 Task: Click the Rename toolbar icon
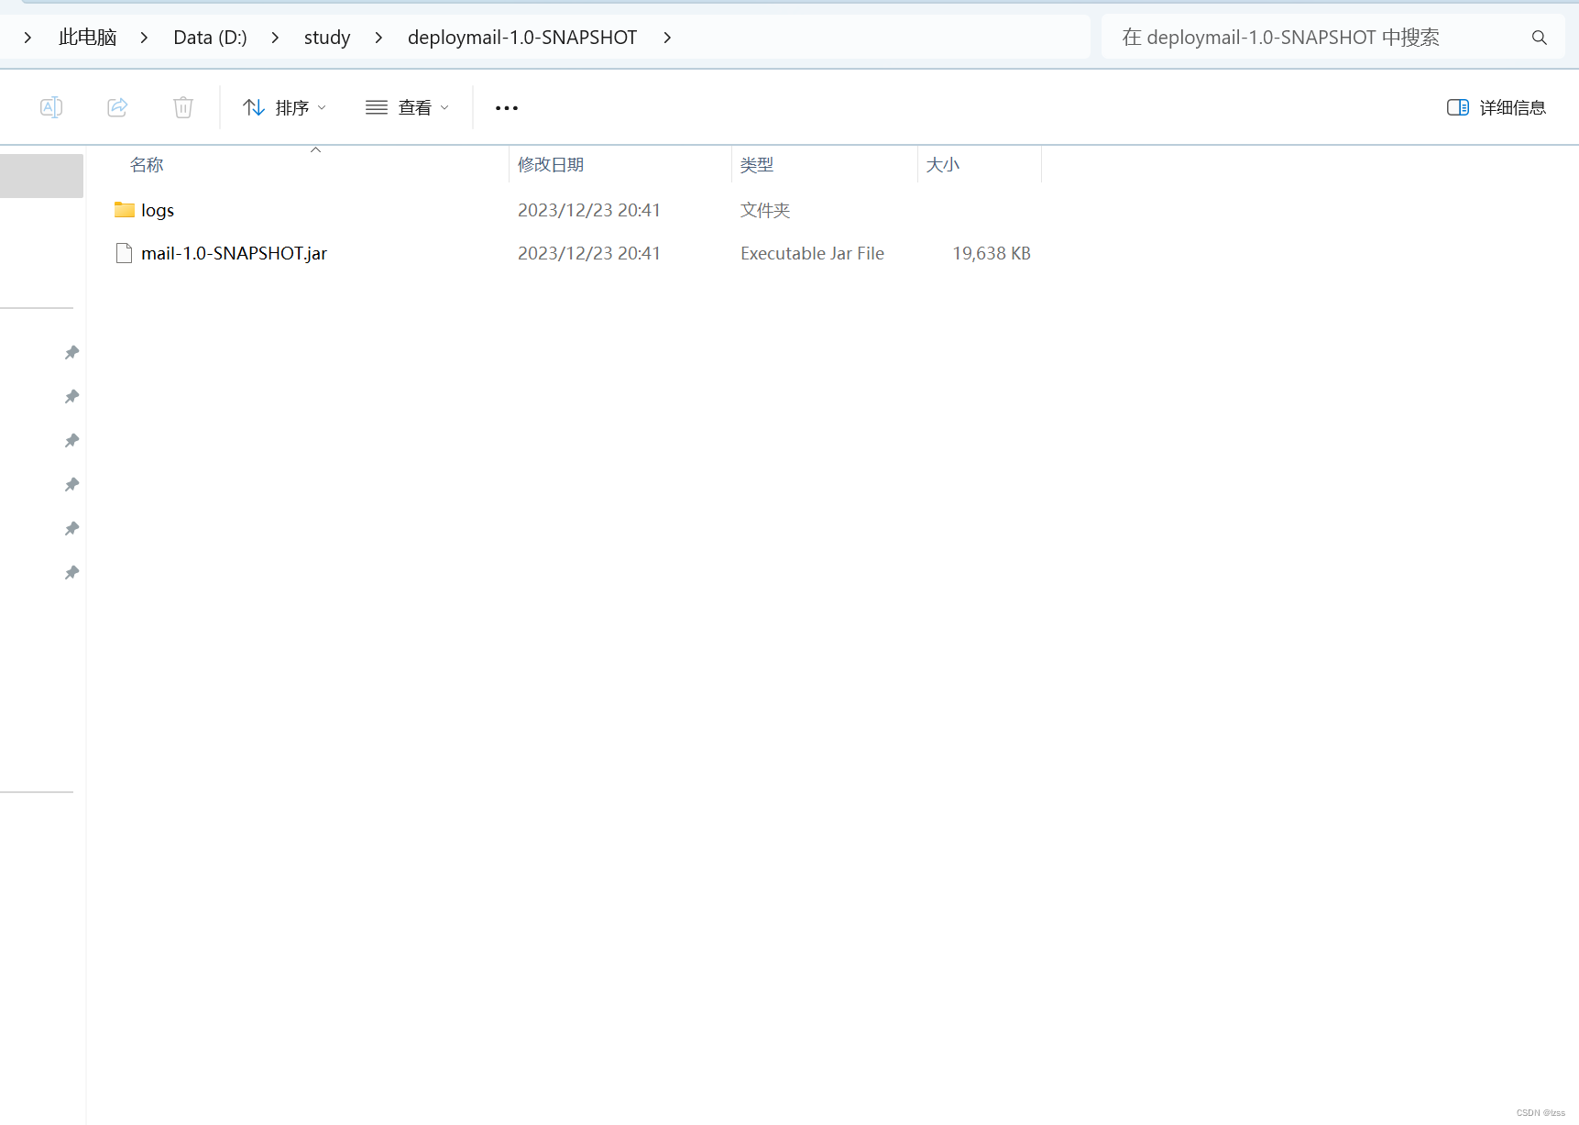pos(51,107)
